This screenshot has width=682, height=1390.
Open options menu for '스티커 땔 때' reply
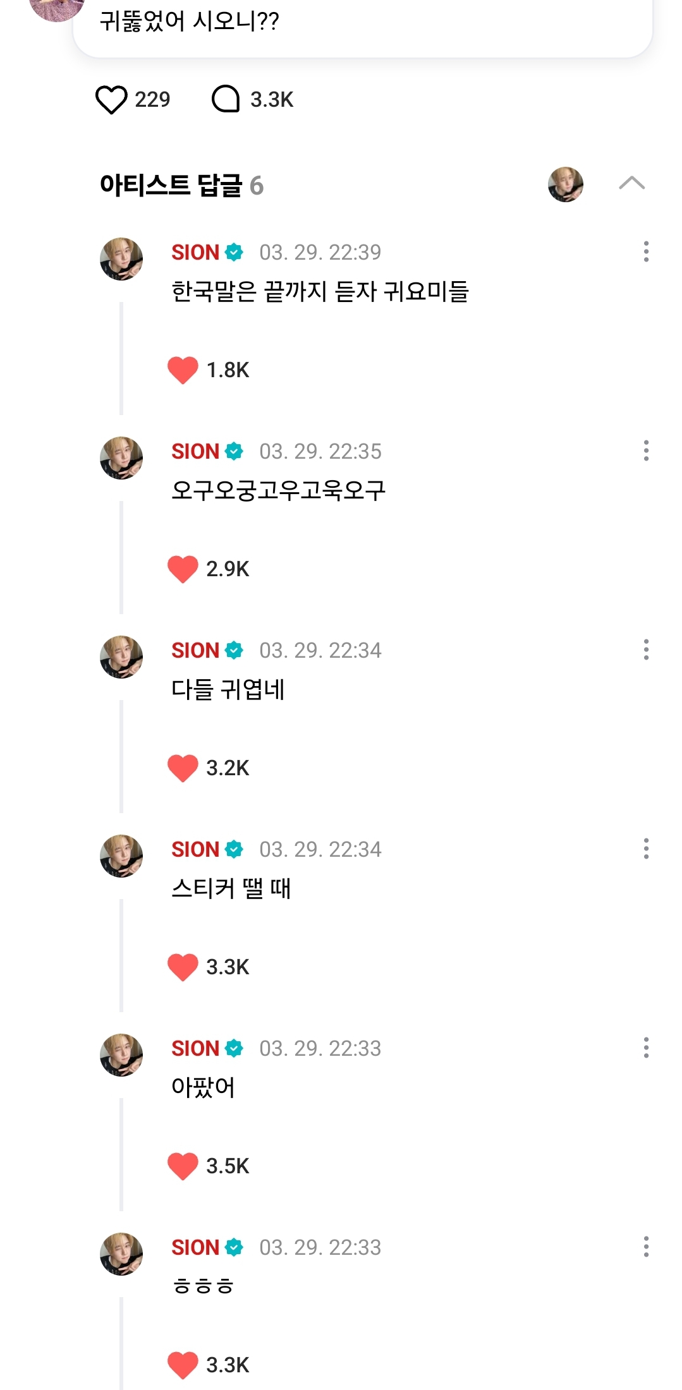pyautogui.click(x=646, y=849)
